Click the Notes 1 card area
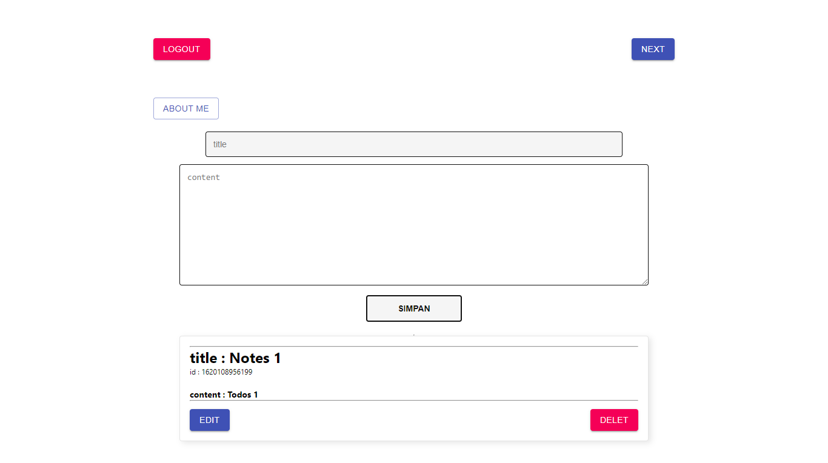This screenshot has height=463, width=828. point(413,388)
